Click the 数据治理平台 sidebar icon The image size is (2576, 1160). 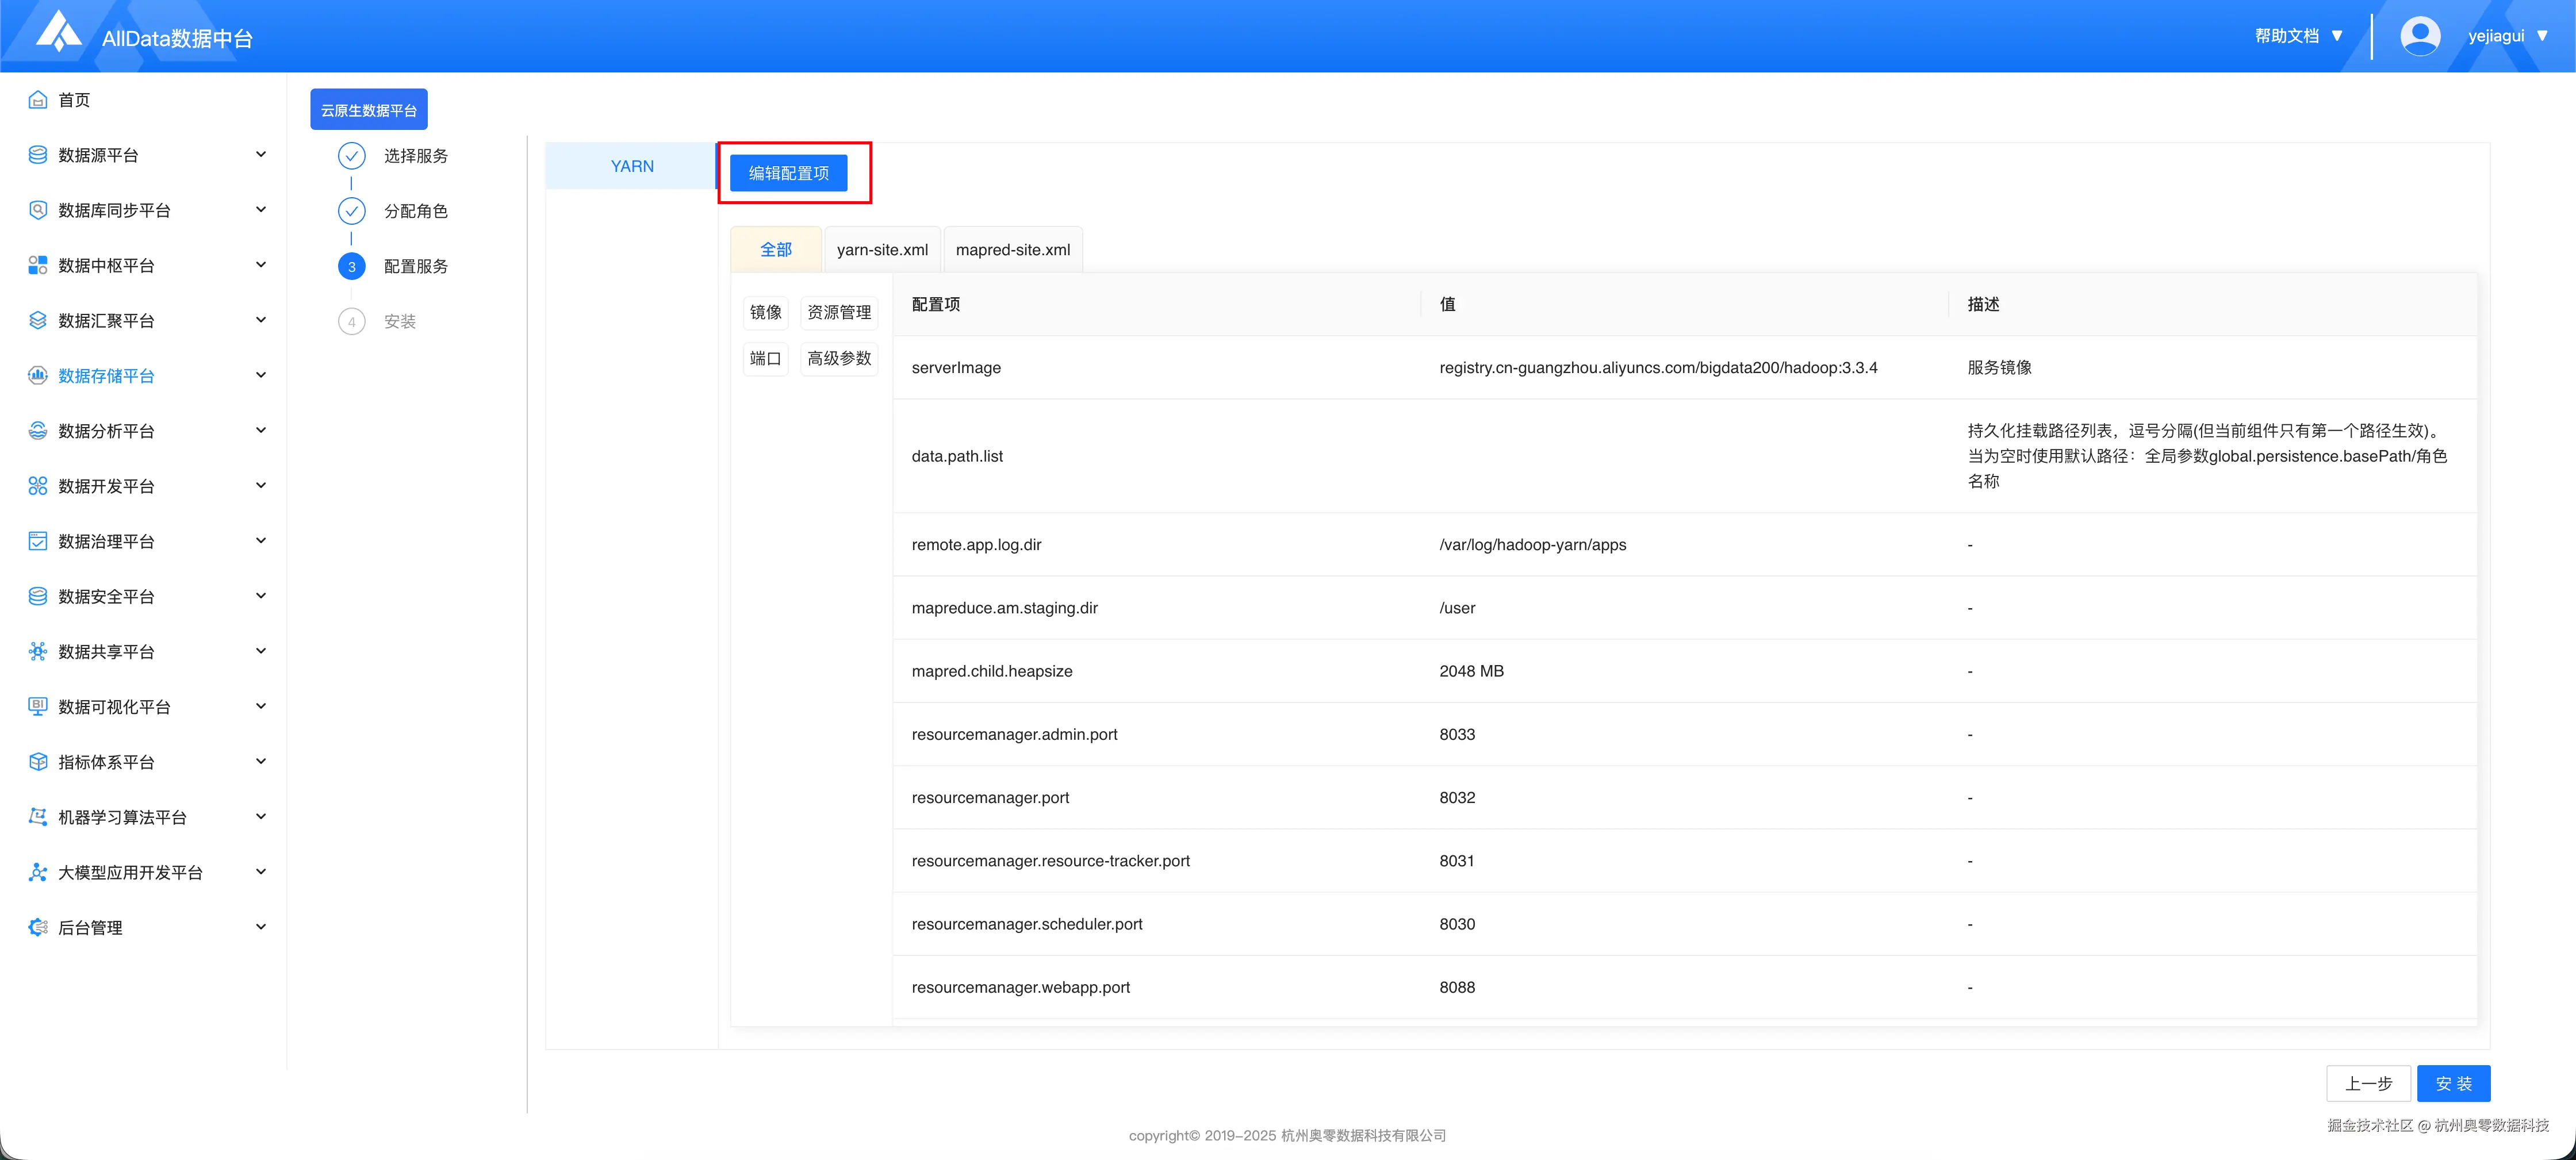pos(38,541)
